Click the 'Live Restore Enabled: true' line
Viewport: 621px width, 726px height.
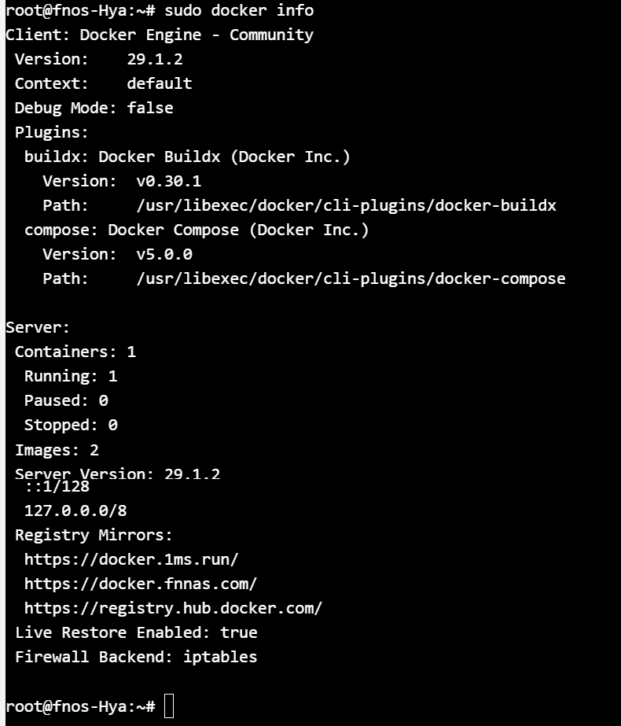click(136, 632)
